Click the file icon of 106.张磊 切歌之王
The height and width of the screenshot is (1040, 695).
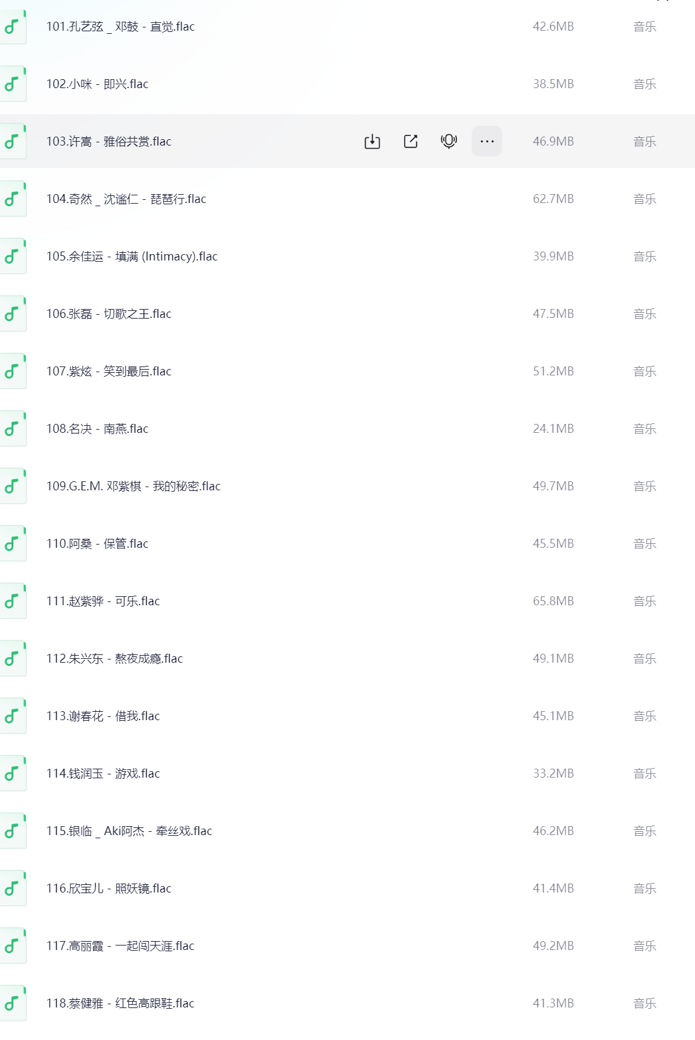(x=12, y=314)
